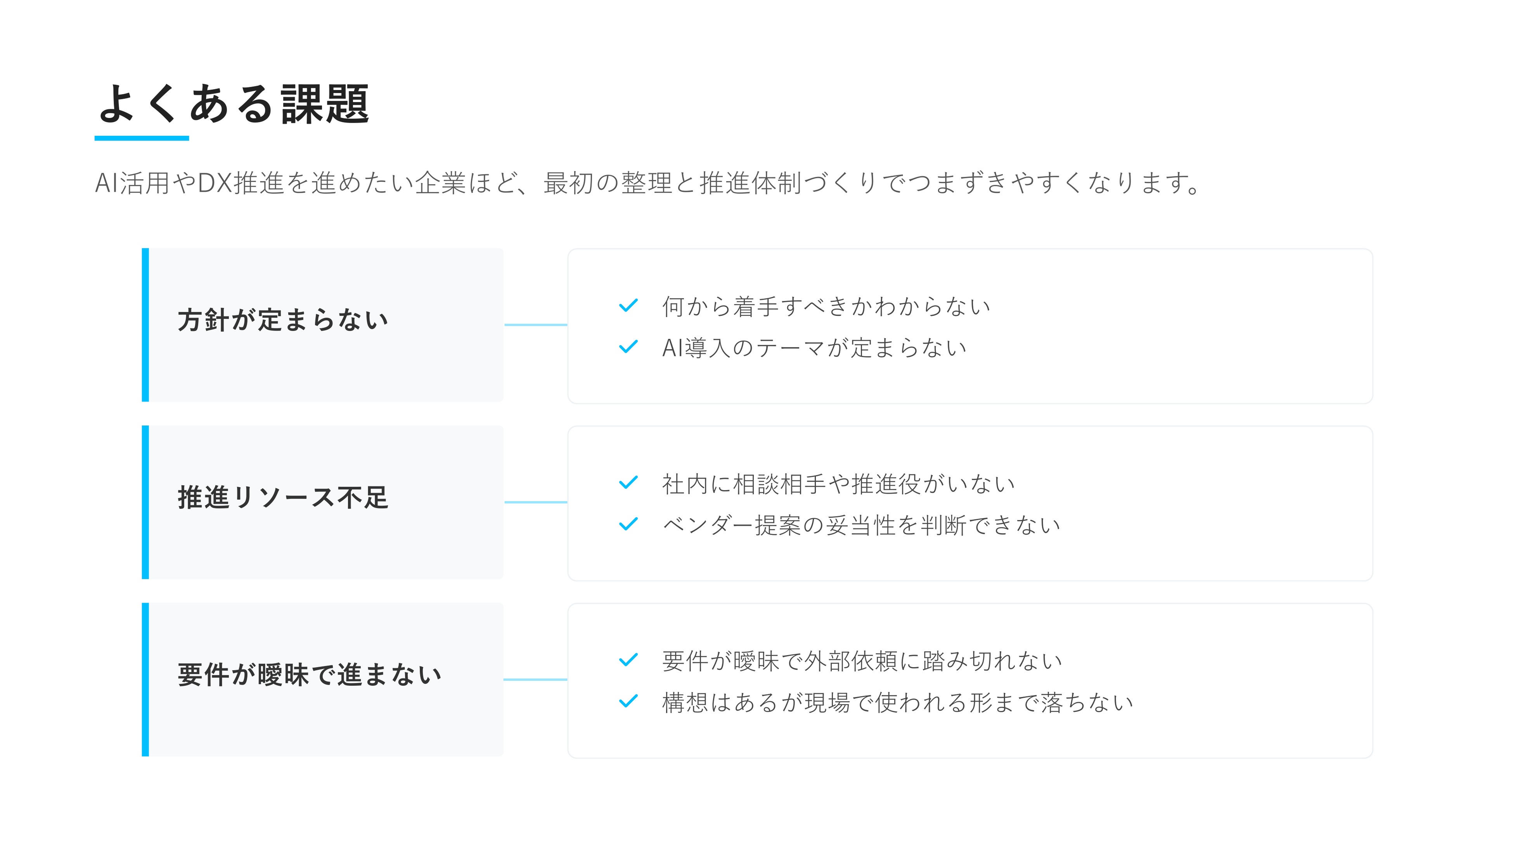Click the text 社内に相談相手や推進役がいない
Viewport: 1513px width, 851px height.
click(838, 484)
